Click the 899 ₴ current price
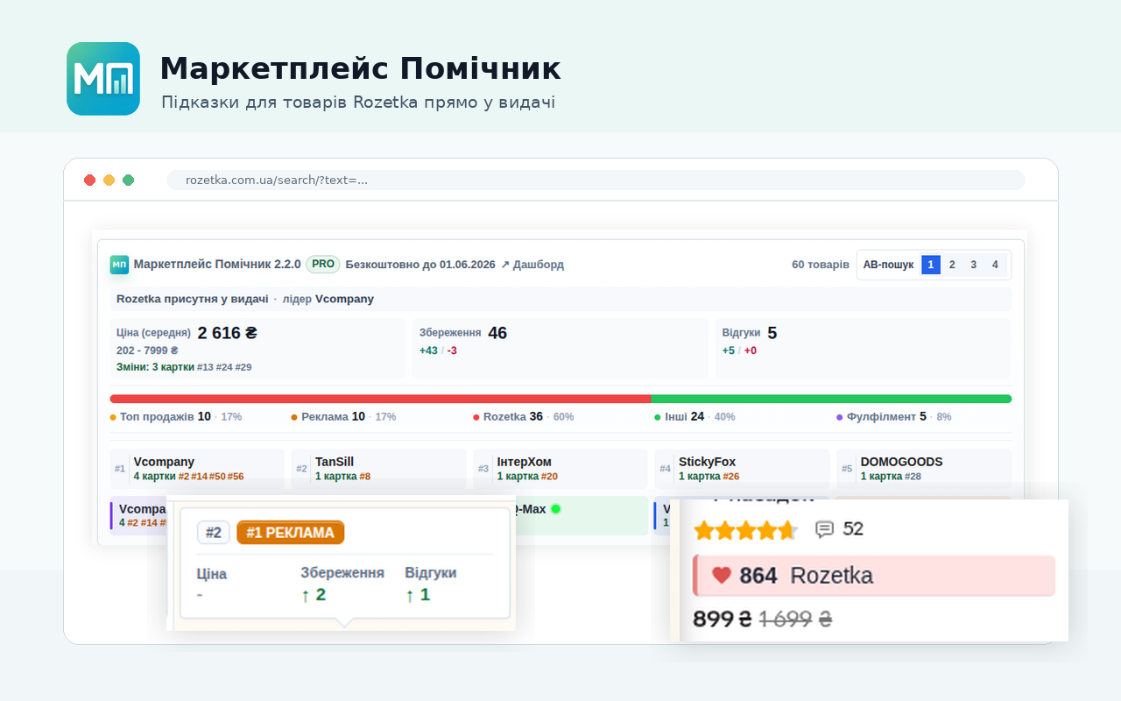The width and height of the screenshot is (1121, 701). click(723, 620)
